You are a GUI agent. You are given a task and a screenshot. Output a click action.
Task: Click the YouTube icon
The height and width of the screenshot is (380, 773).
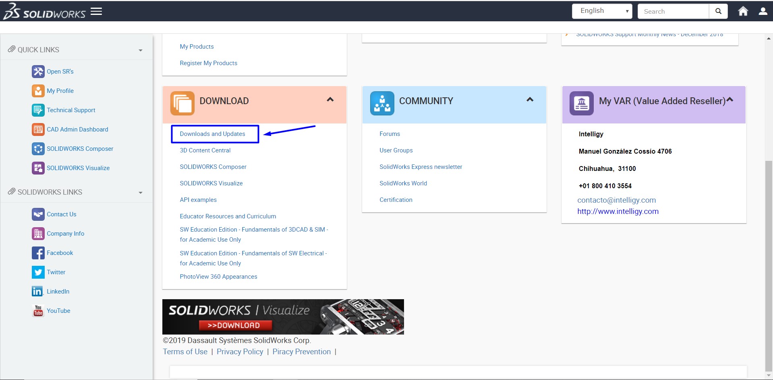pyautogui.click(x=38, y=311)
